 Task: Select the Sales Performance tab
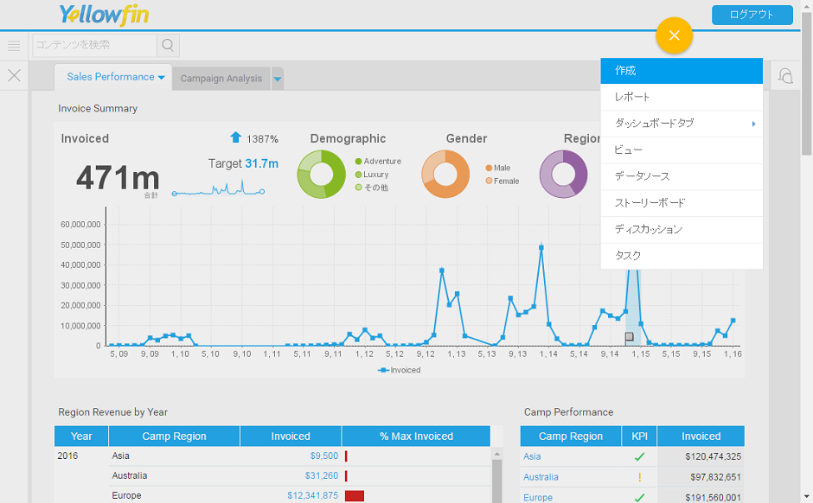(x=111, y=77)
